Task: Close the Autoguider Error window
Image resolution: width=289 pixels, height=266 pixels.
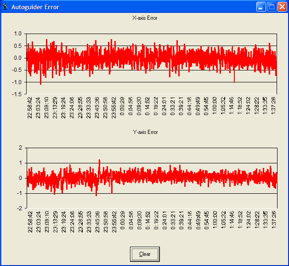Action: (x=282, y=7)
